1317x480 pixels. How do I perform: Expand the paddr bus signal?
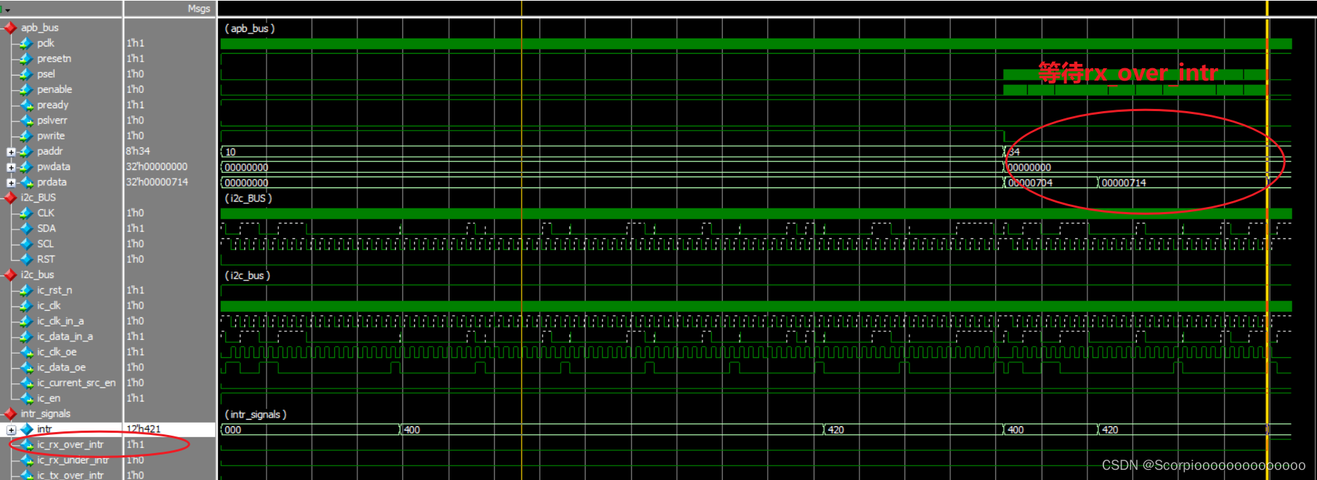click(11, 152)
